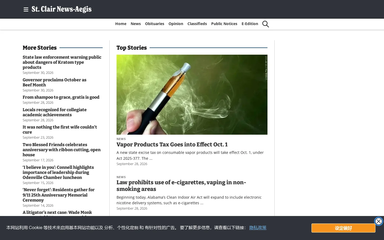Image resolution: width=384 pixels, height=240 pixels.
Task: Click the September 14, 2026 date
Action: (x=38, y=206)
